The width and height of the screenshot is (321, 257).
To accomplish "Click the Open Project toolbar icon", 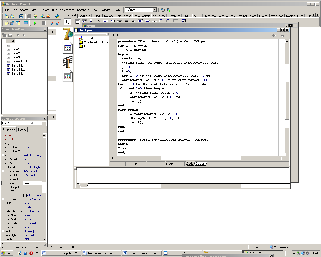I will tap(35, 16).
